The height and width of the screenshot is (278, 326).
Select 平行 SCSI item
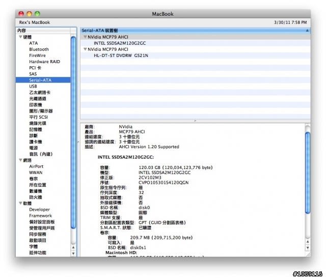click(39, 117)
